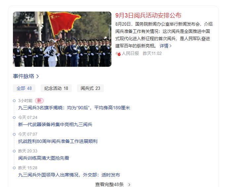Expand 查看完整48条 to see all
This screenshot has width=241, height=187.
click(113, 184)
